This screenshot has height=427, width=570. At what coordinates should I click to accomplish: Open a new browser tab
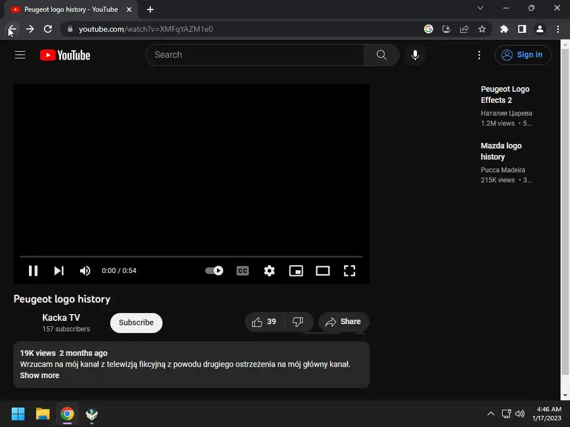(150, 9)
